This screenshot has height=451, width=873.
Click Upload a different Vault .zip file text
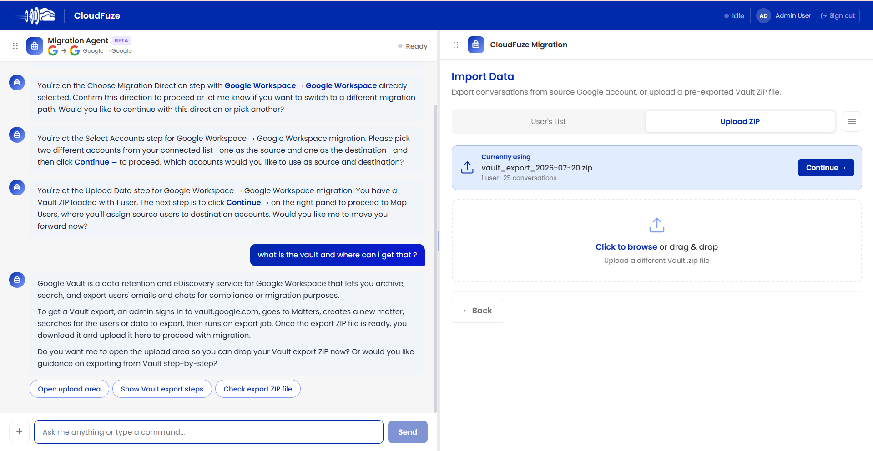[x=656, y=261]
